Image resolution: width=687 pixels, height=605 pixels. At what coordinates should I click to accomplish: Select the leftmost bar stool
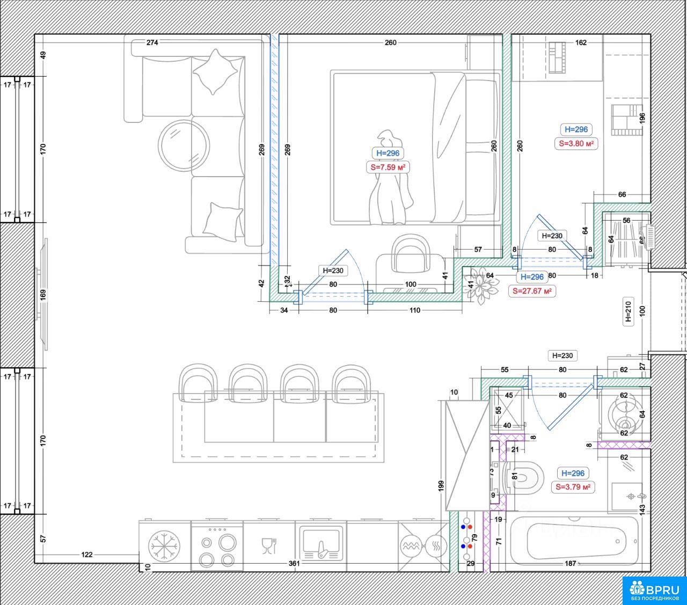[200, 383]
